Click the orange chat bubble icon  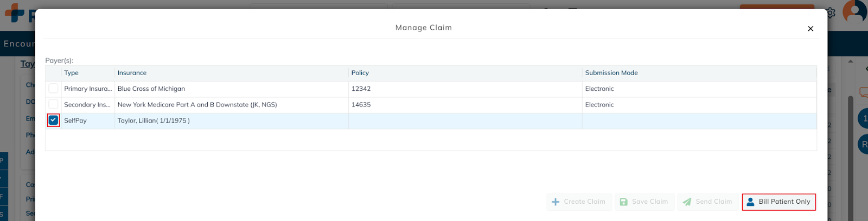864,92
